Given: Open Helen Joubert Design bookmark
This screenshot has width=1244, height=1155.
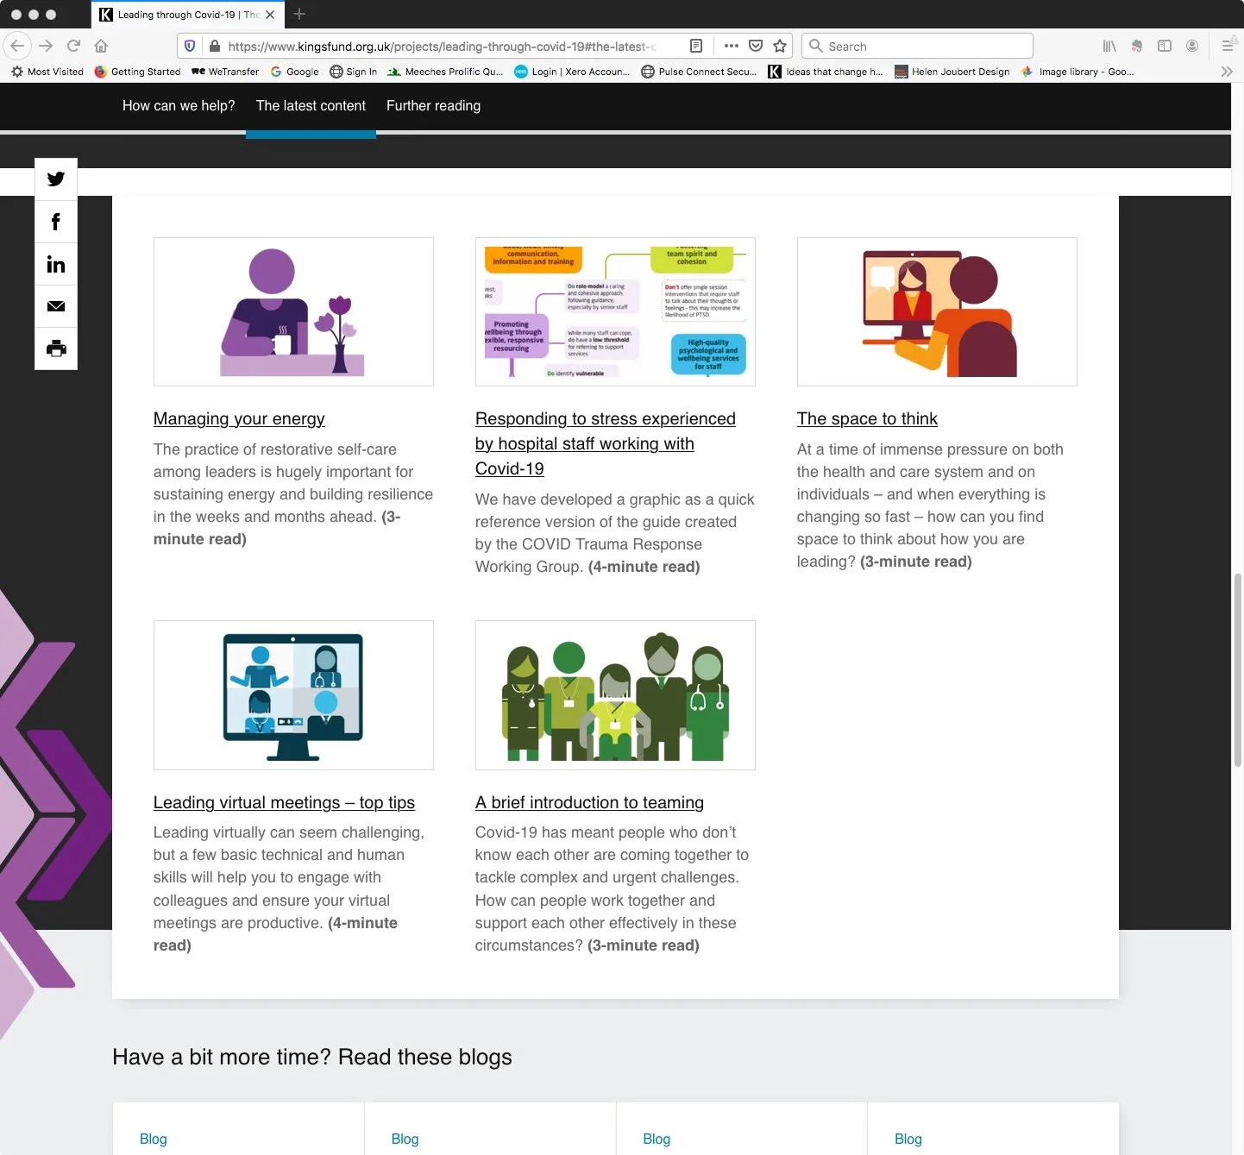Looking at the screenshot, I should pyautogui.click(x=952, y=72).
